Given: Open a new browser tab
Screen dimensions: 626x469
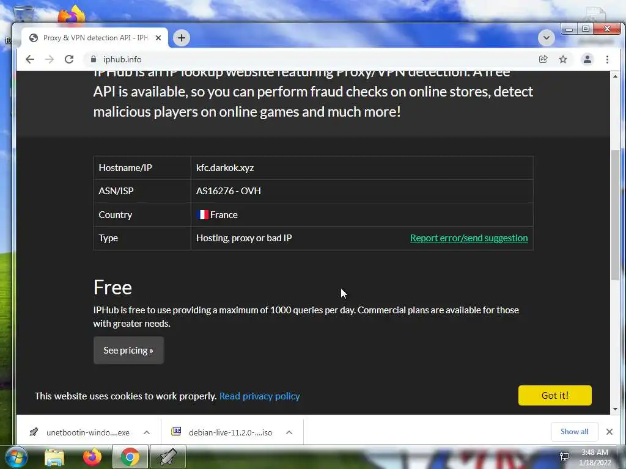Looking at the screenshot, I should coord(181,38).
